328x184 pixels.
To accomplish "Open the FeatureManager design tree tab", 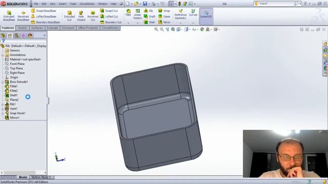I will (x=3, y=36).
